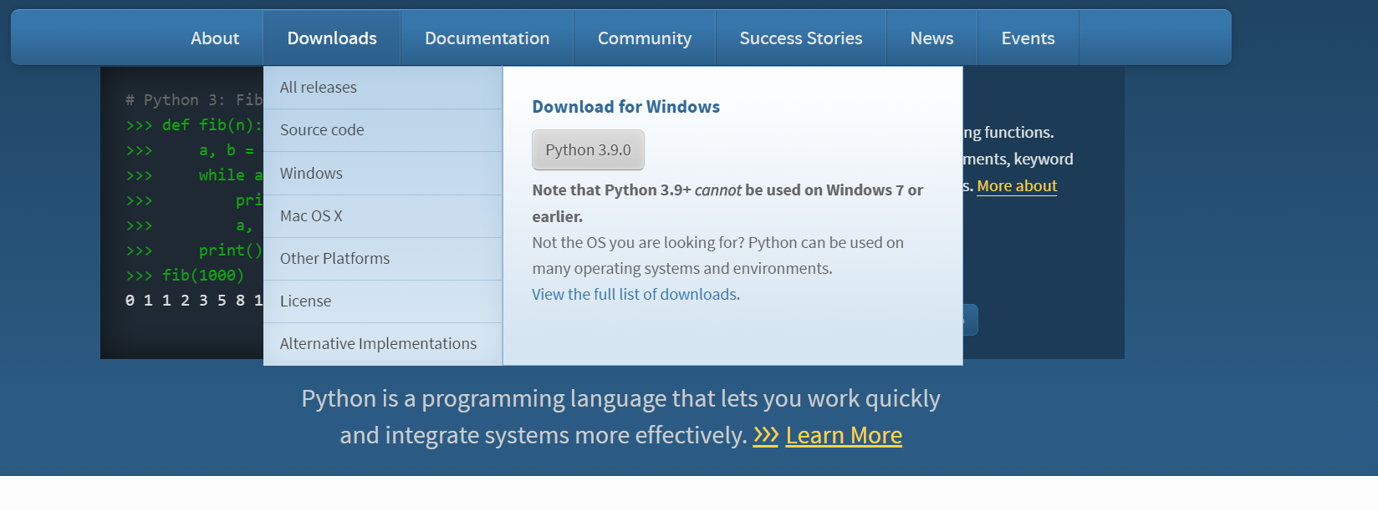Open the News section
The width and height of the screenshot is (1378, 511).
(931, 38)
